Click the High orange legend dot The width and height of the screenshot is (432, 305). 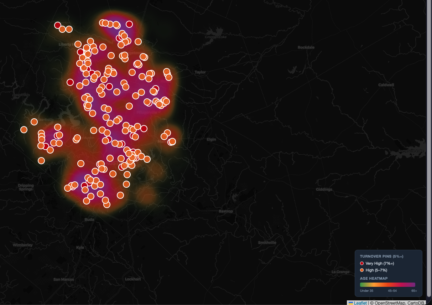coord(362,270)
